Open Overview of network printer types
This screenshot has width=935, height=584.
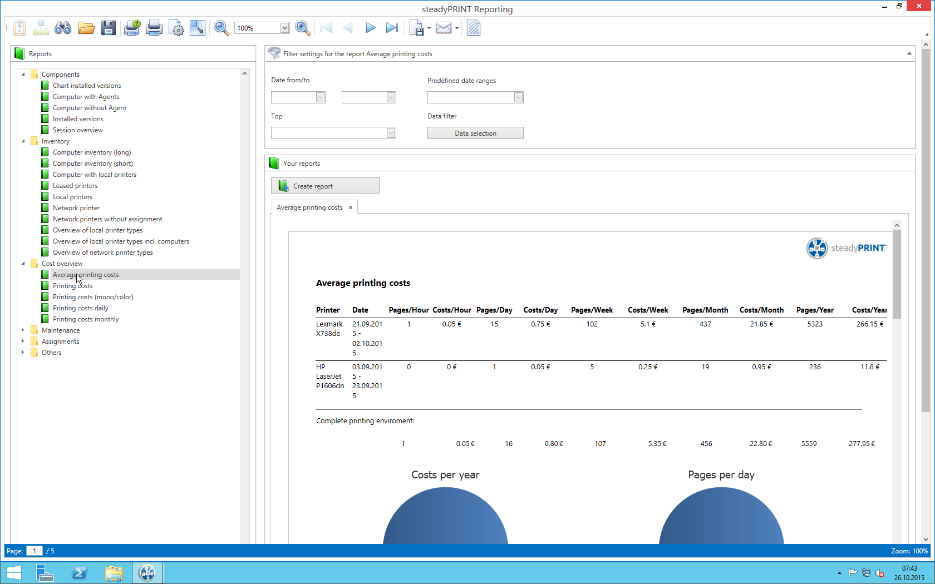[103, 253]
